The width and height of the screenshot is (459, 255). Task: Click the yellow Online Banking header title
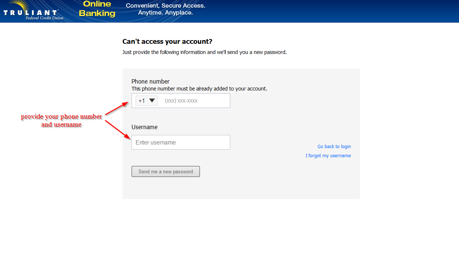[97, 9]
